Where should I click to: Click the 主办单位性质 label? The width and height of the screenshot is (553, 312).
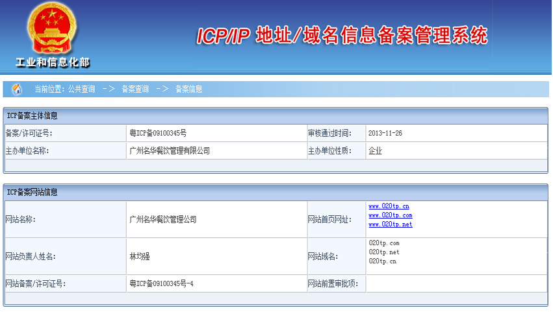click(x=329, y=150)
